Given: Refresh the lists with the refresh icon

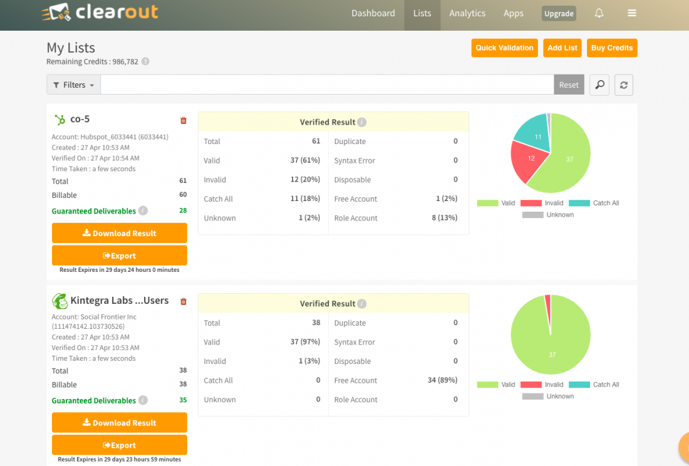Looking at the screenshot, I should [x=623, y=85].
